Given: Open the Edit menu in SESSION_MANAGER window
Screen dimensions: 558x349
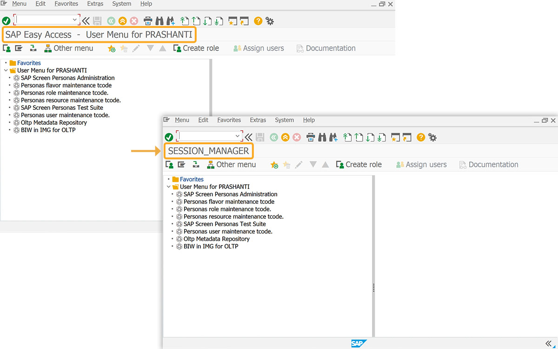Looking at the screenshot, I should 203,120.
